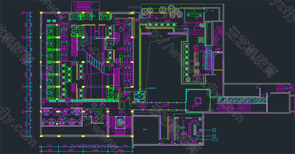Pick the square column with circle
295x154 pixels.
[198, 101]
